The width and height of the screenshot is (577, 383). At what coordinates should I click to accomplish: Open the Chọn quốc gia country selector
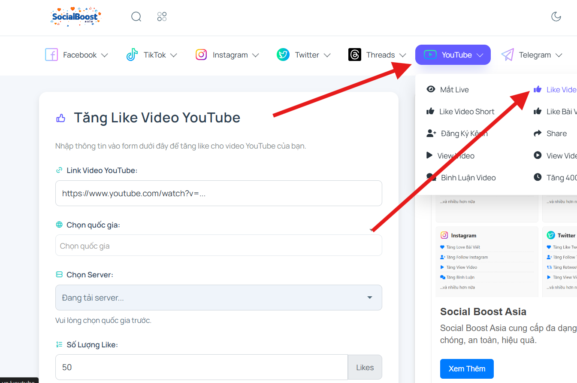tap(219, 246)
